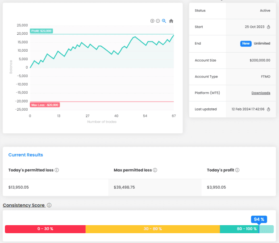This screenshot has width=279, height=243.
Task: Click the Today's permitted loss column header
Action: pos(31,170)
